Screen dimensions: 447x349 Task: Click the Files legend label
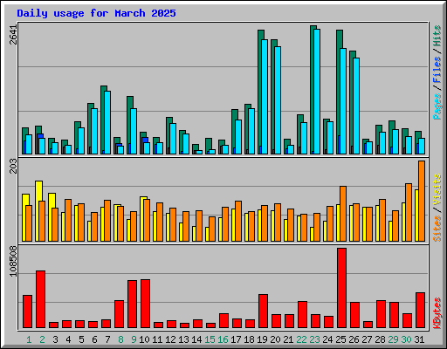[437, 70]
